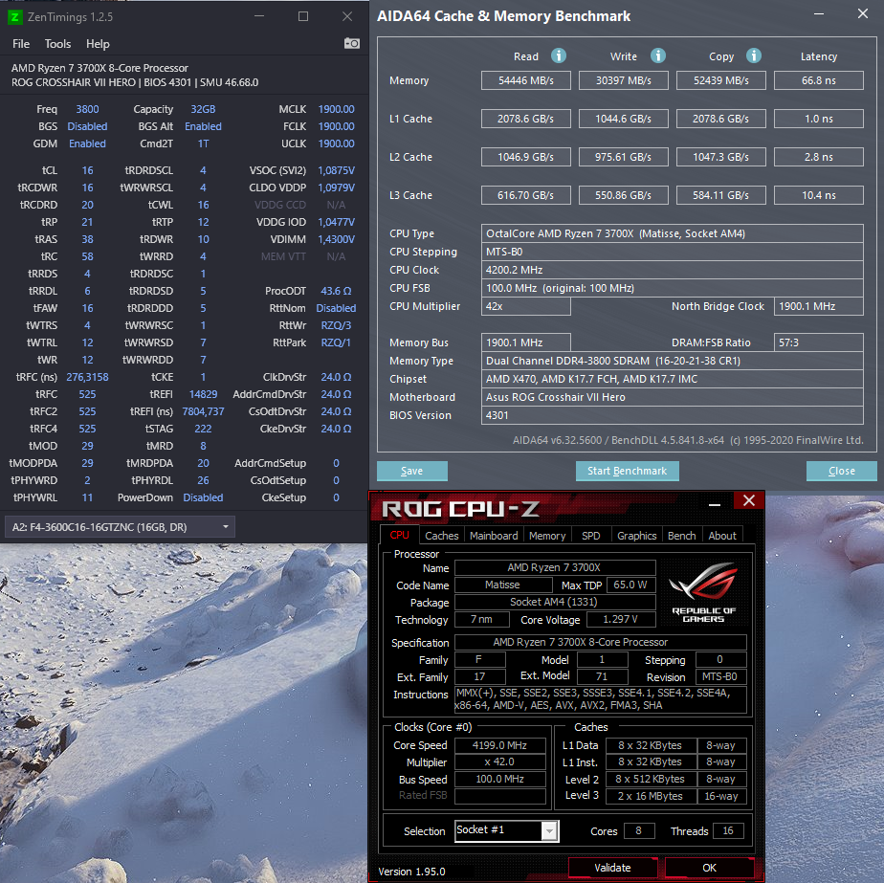This screenshot has height=883, width=884.
Task: Click the RttPark value RZQ/1
Action: [336, 342]
